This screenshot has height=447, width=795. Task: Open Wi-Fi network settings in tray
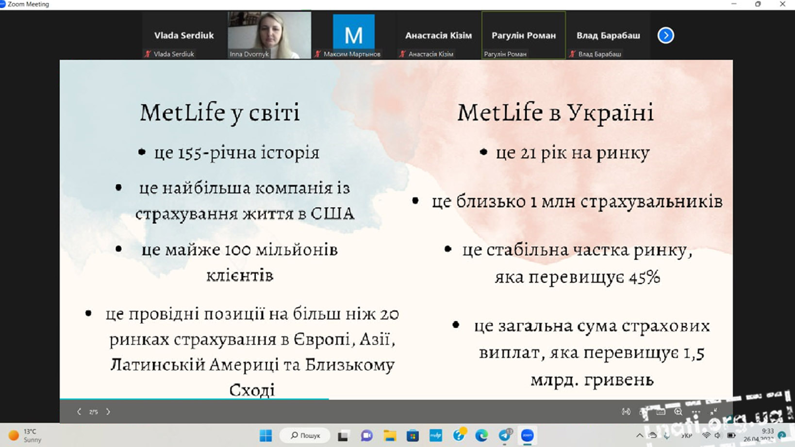(706, 435)
